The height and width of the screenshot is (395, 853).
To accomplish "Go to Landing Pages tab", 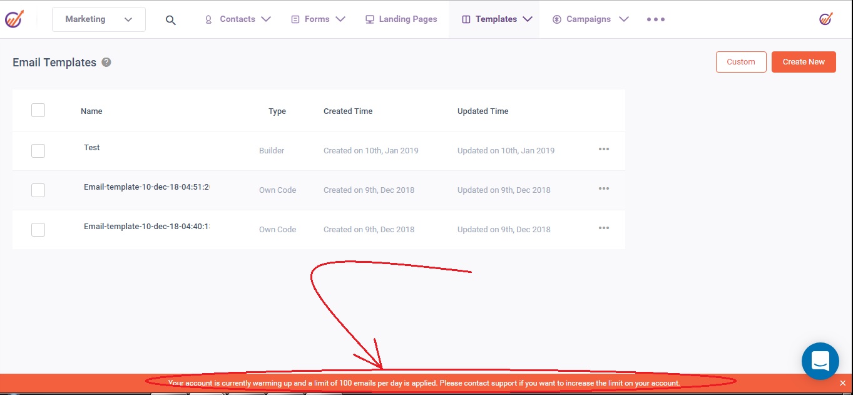I will 401,19.
